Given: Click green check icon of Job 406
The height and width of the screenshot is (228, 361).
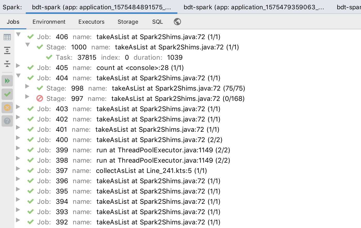Looking at the screenshot, I should pos(31,37).
